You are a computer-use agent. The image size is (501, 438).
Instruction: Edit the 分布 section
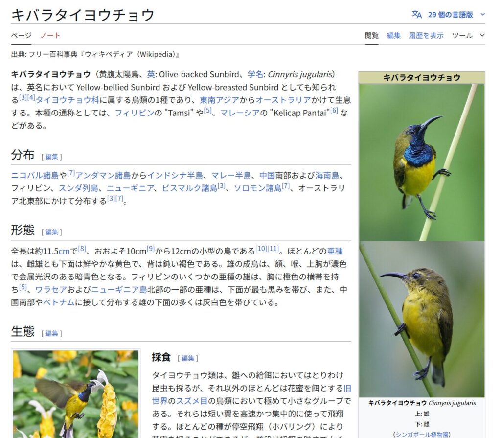(52, 157)
